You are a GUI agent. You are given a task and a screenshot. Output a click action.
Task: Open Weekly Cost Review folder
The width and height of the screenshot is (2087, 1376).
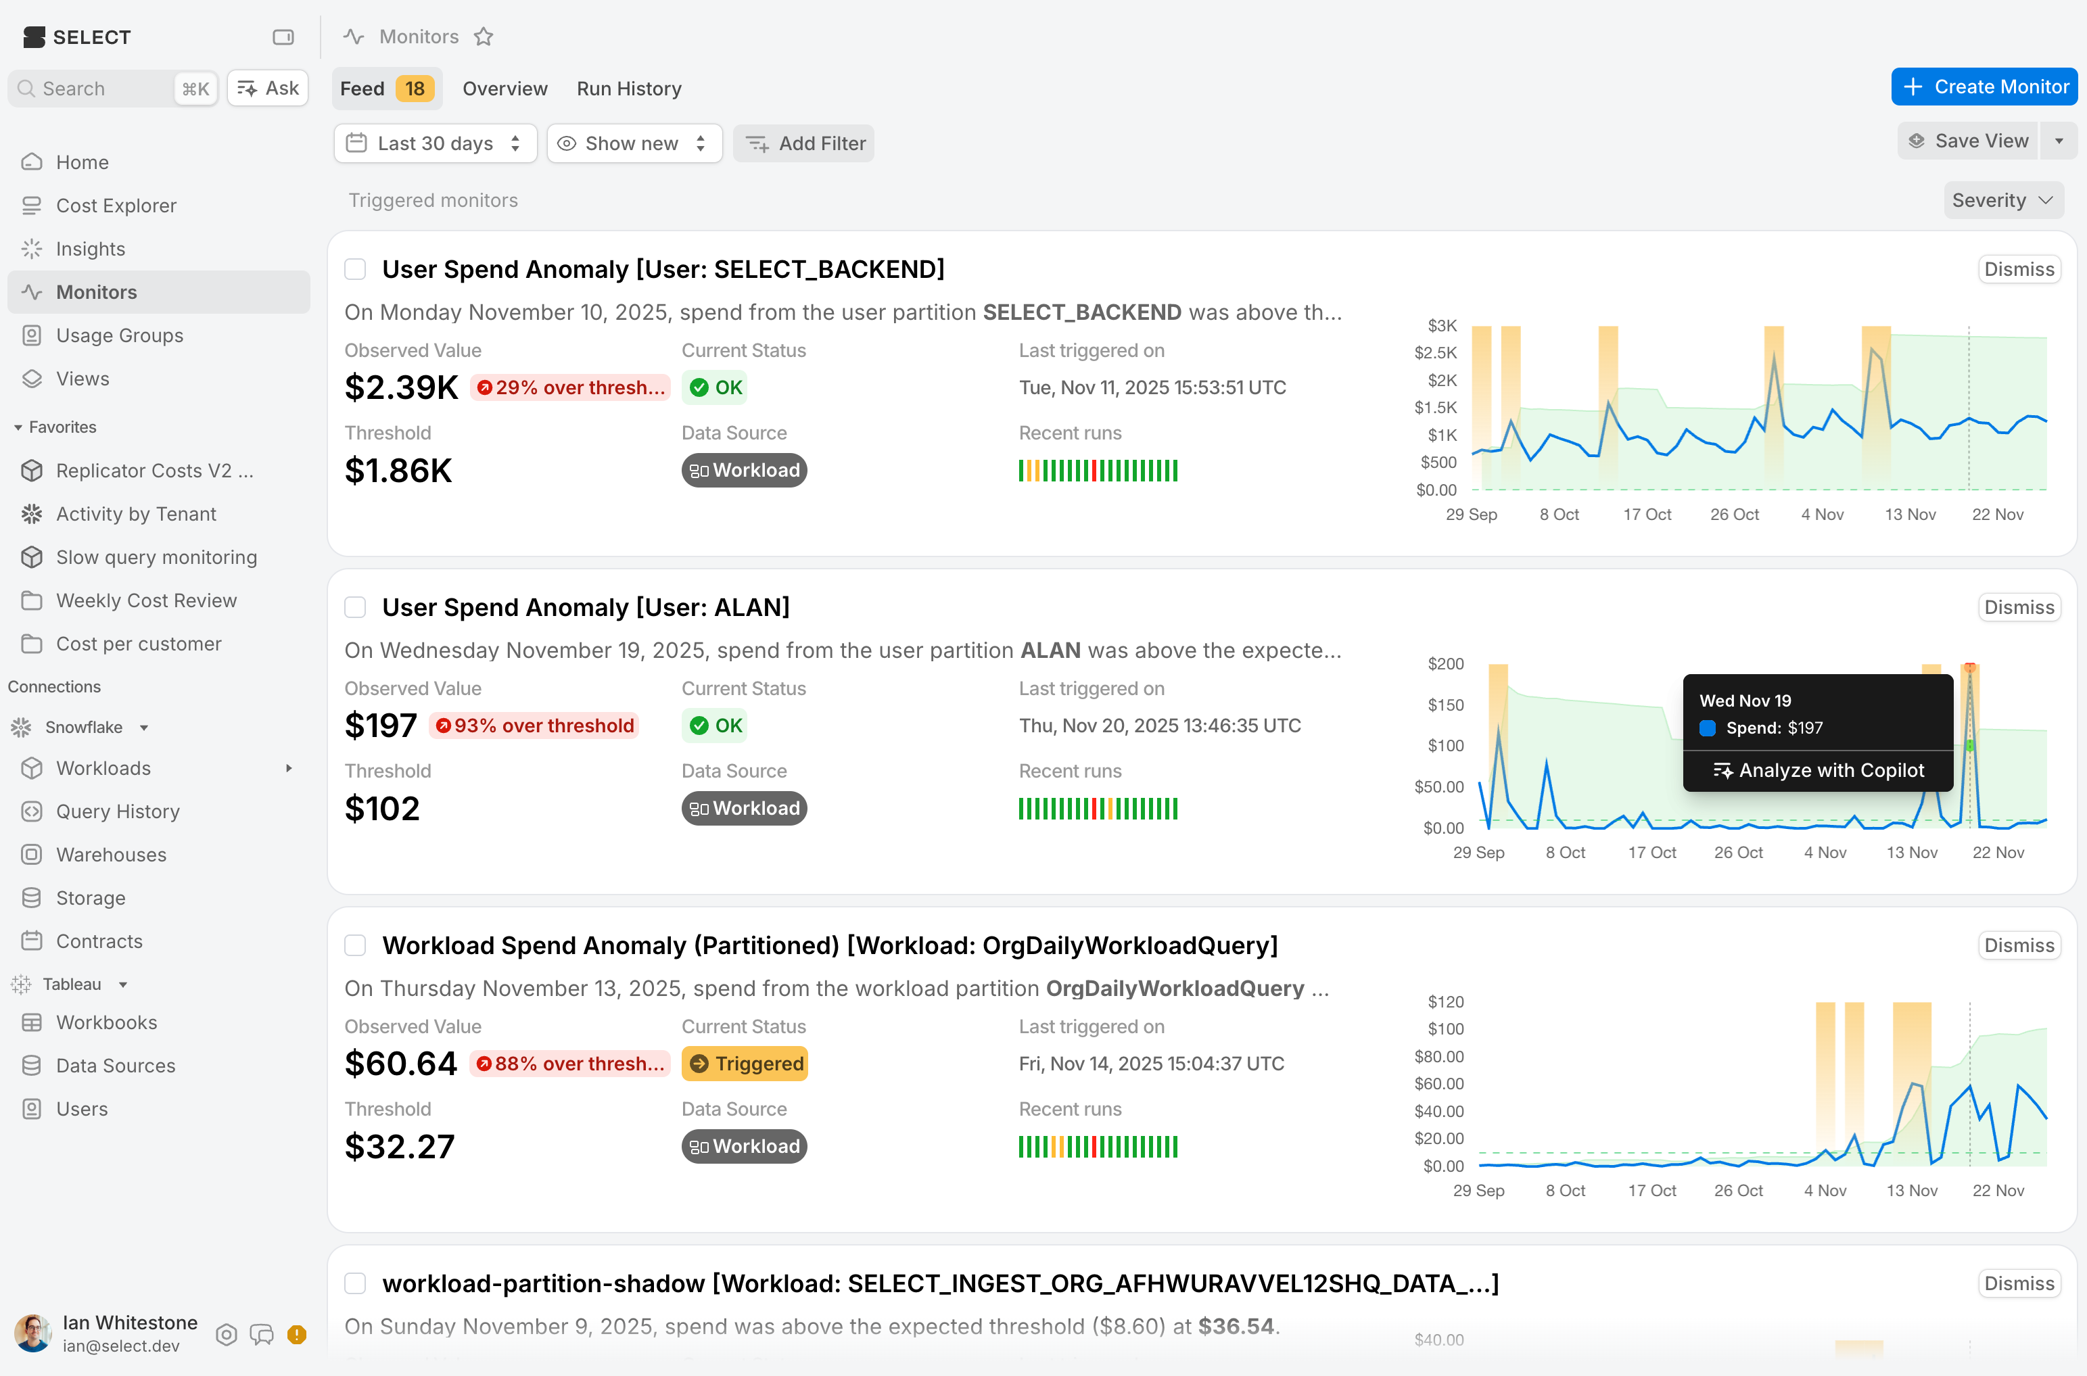[x=158, y=600]
